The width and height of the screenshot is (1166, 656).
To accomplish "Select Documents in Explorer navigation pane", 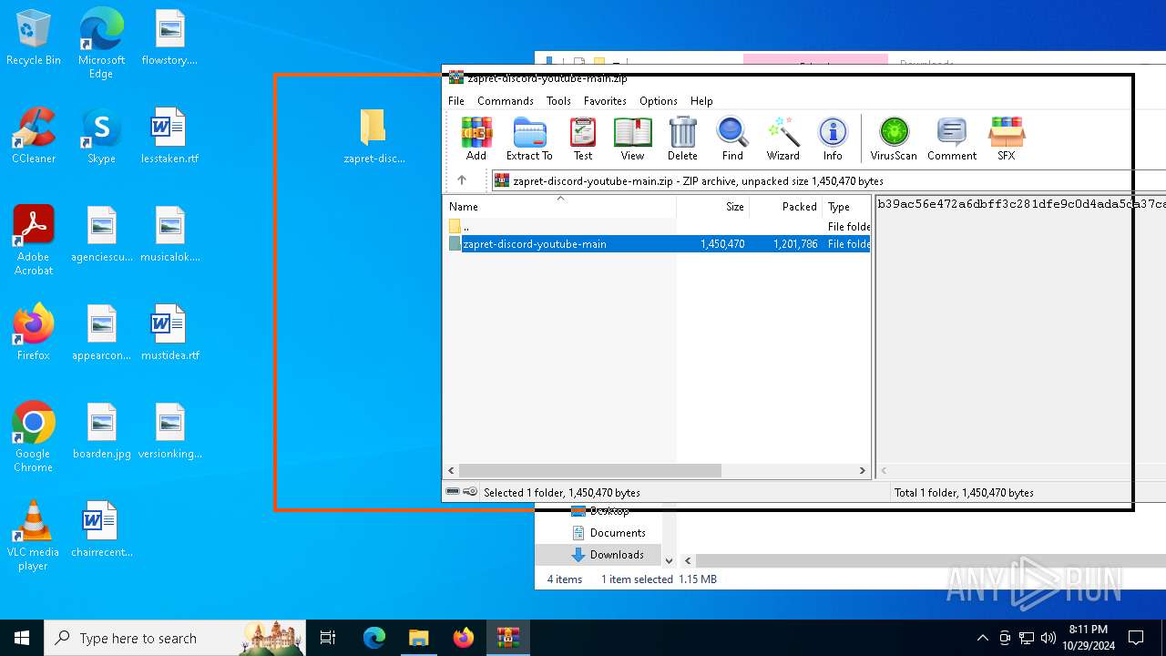I will tap(618, 533).
